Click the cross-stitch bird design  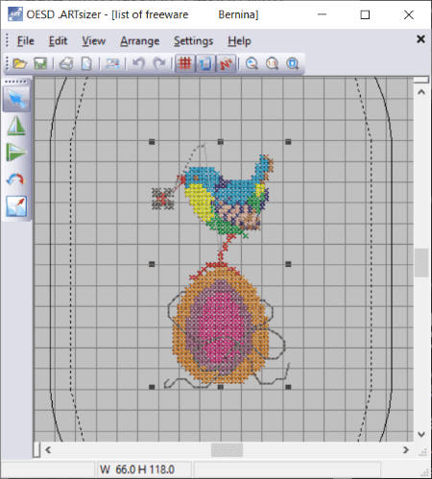tap(228, 195)
